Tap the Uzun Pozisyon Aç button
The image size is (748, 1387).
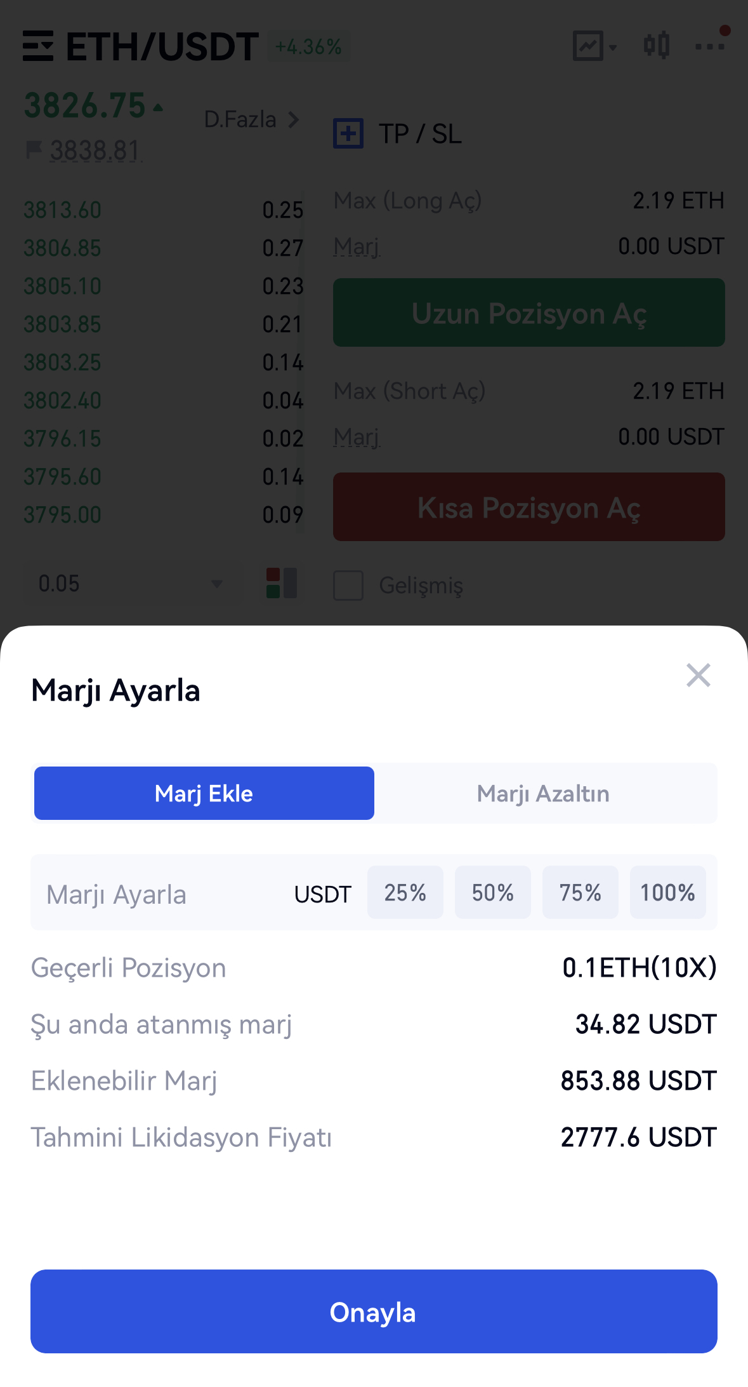[x=528, y=313]
